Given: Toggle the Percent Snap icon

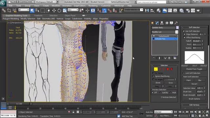Looking at the screenshot, I should click(x=109, y=10).
